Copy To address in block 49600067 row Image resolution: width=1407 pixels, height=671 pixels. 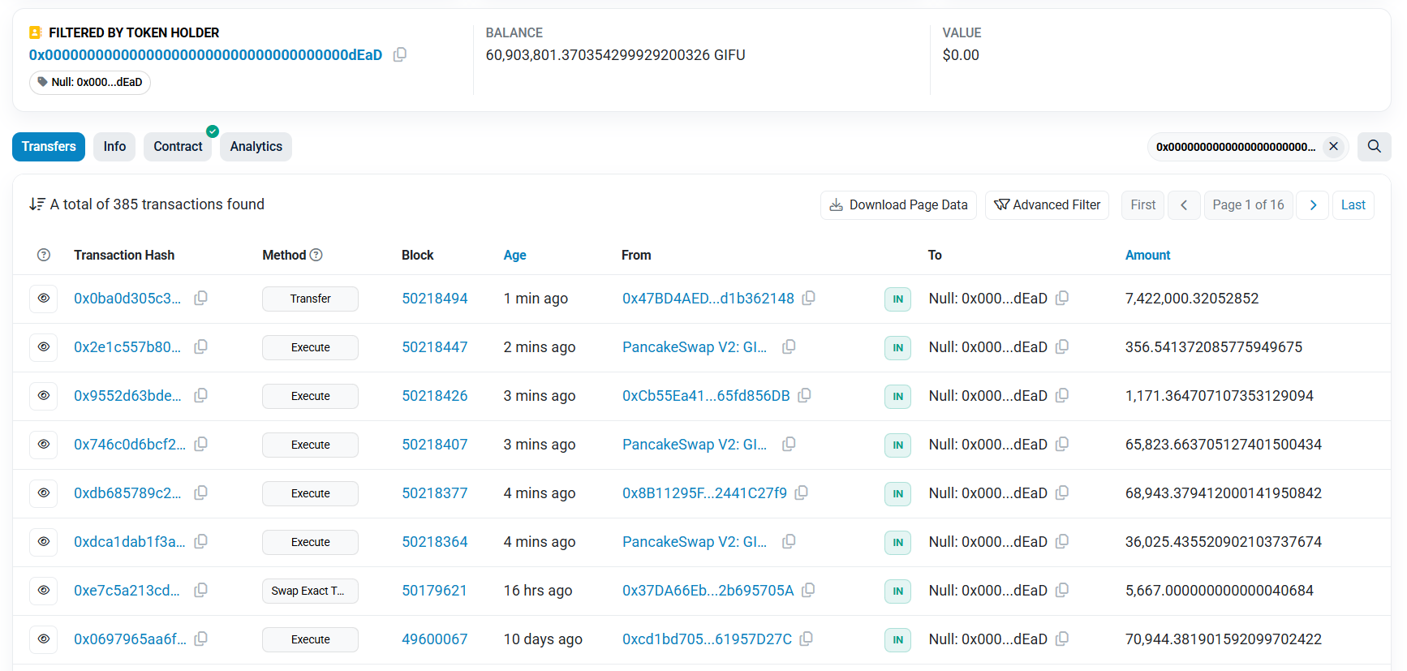click(x=1061, y=639)
